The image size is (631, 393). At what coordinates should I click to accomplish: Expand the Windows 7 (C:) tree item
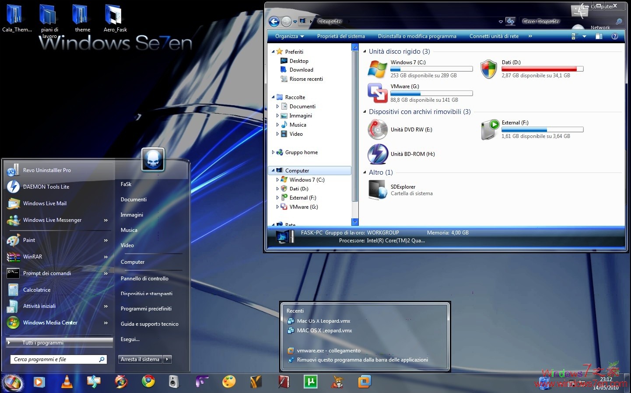[x=278, y=179]
